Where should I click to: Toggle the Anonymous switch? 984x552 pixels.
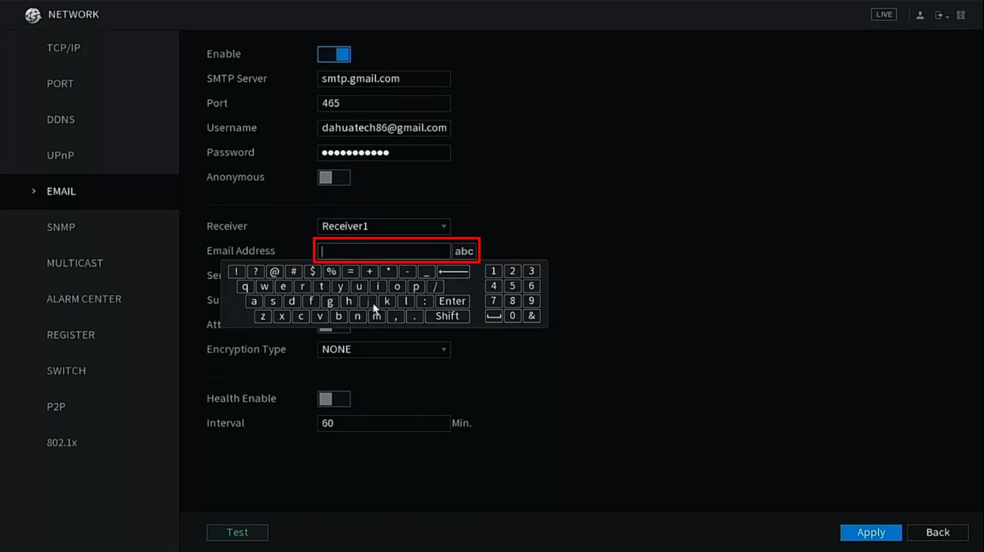334,178
